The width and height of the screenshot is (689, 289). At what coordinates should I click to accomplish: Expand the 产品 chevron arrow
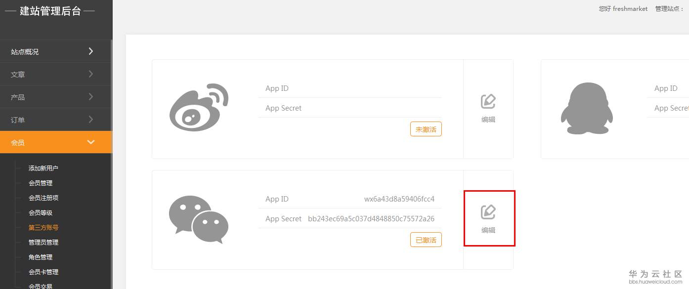point(91,97)
